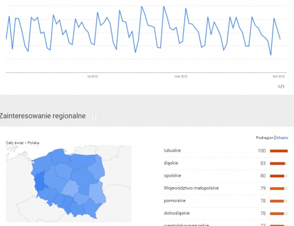Click the mar 2015 axis label
The width and height of the screenshot is (294, 226).
(x=181, y=76)
